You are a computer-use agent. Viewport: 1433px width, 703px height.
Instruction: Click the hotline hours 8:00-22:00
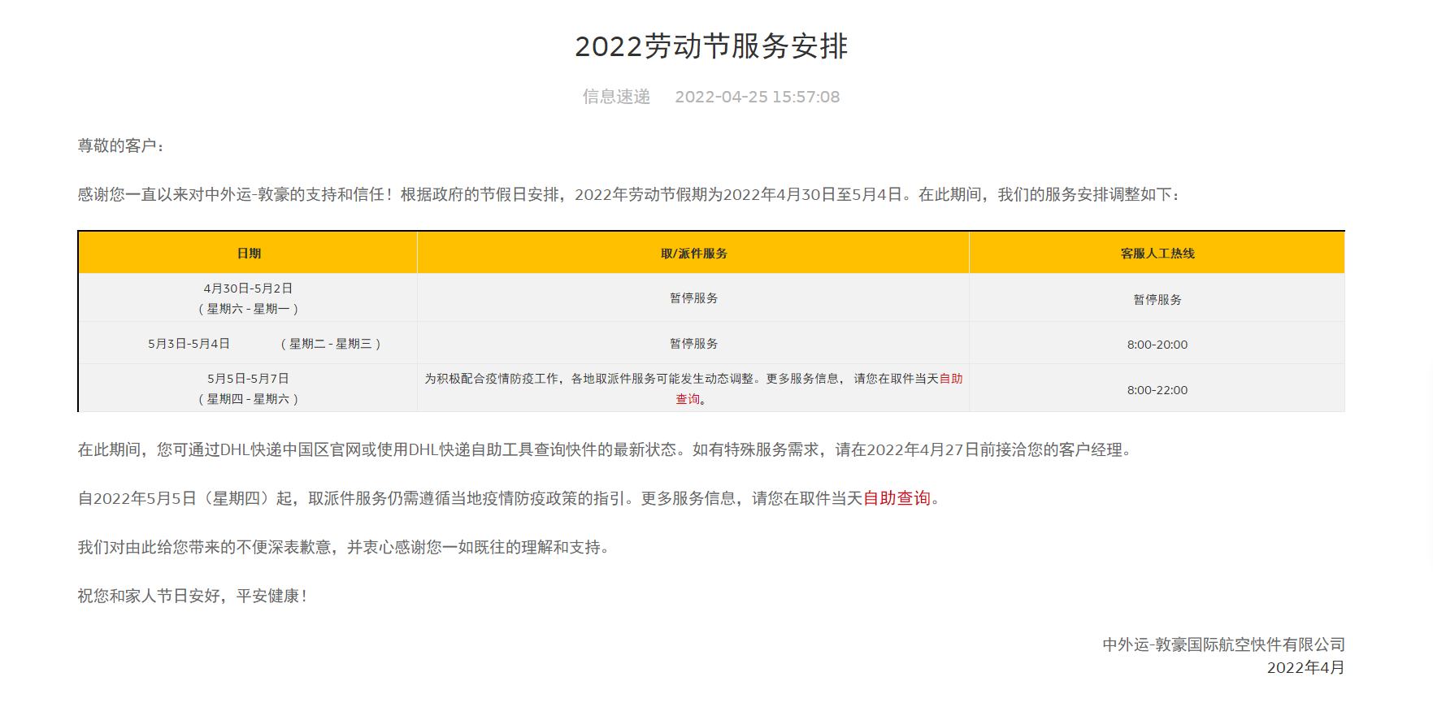tap(1157, 390)
